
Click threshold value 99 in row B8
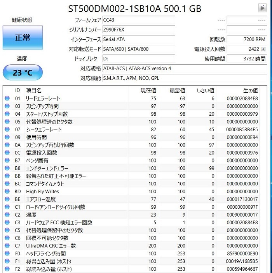click(x=211, y=168)
